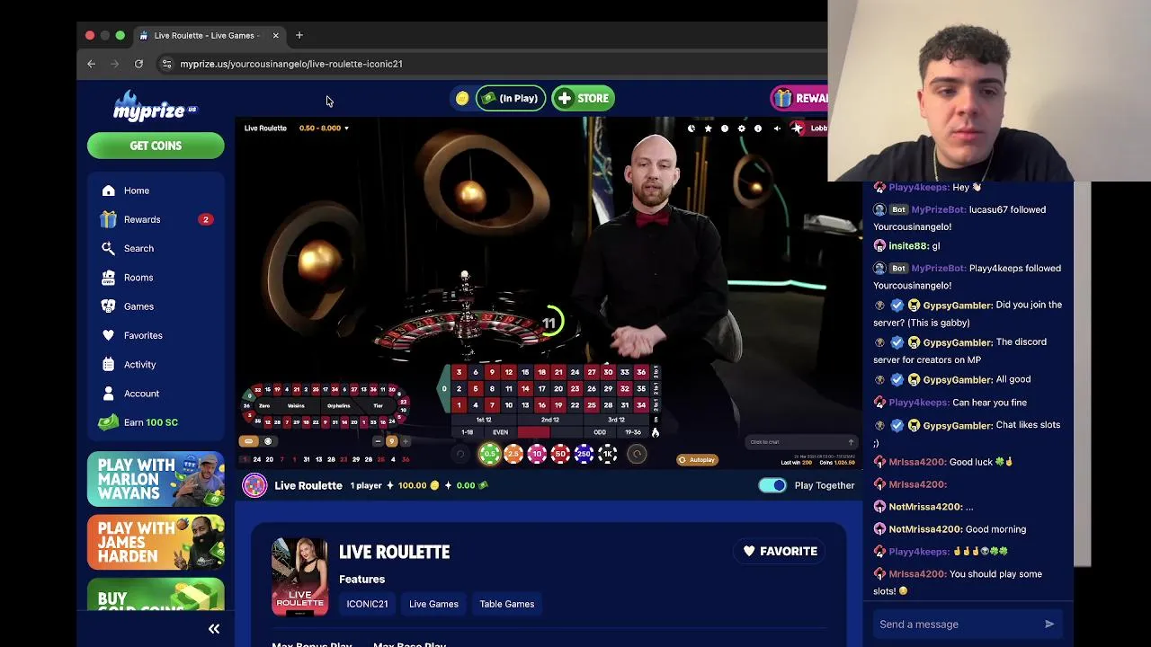This screenshot has height=647, width=1151.
Task: Select the 50 red chip
Action: (560, 454)
